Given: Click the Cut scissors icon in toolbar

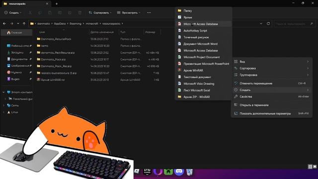Looking at the screenshot, I should [30, 12].
